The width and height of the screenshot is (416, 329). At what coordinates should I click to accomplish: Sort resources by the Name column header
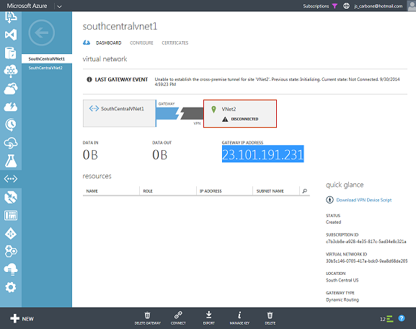92,191
